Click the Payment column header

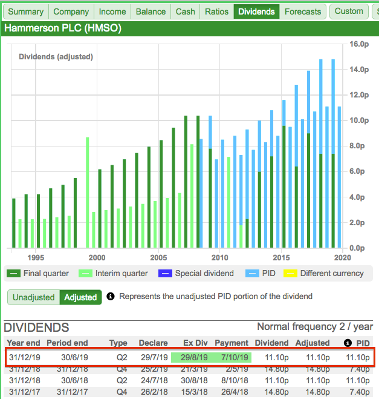(x=232, y=343)
